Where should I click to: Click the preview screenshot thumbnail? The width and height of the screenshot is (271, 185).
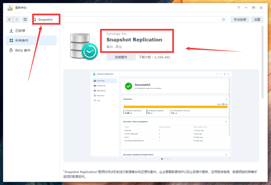point(161,114)
